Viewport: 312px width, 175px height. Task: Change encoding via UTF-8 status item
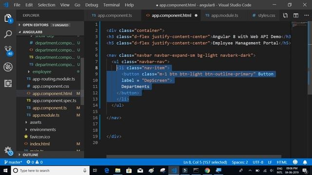(258, 162)
